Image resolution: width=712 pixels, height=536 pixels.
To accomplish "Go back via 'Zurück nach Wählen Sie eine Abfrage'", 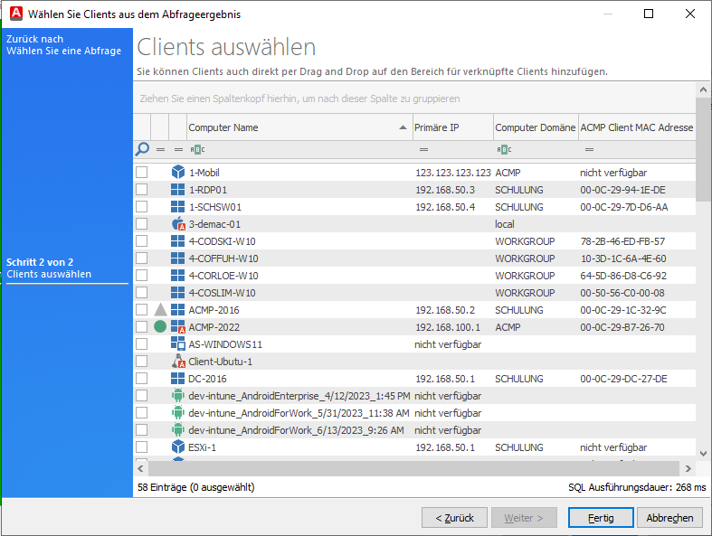I will pos(63,45).
